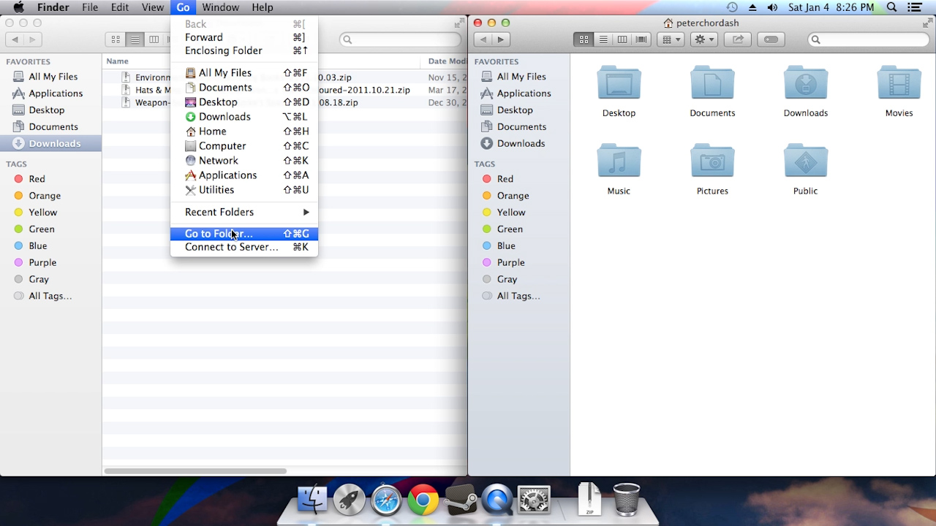Click search field in Downloads window

(x=400, y=39)
